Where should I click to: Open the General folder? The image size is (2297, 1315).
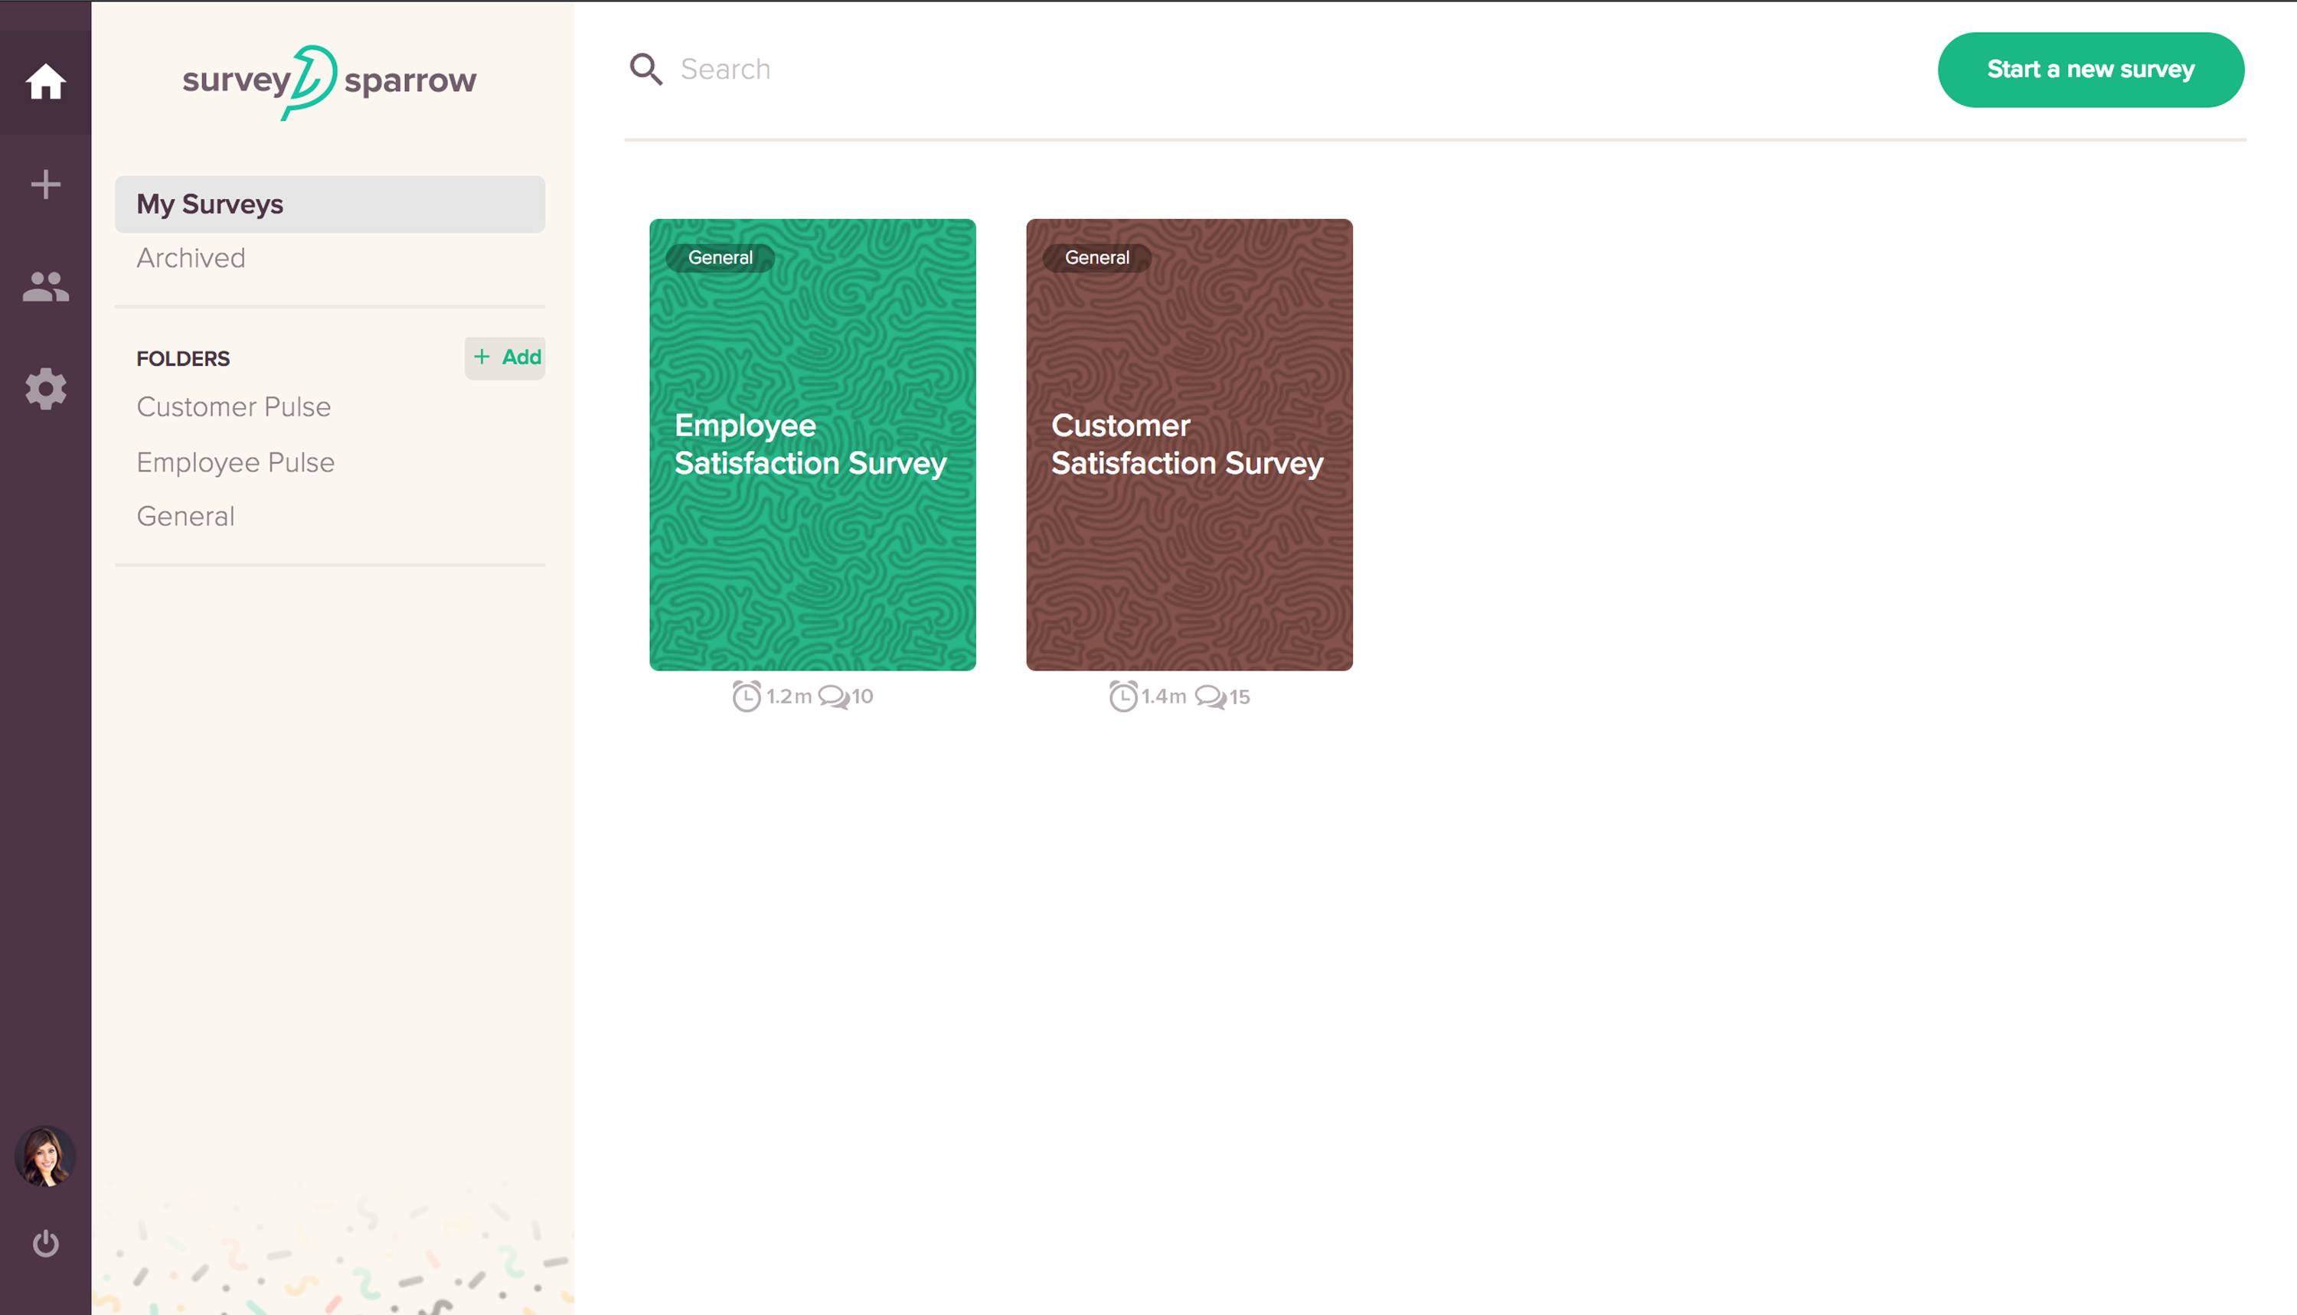185,517
